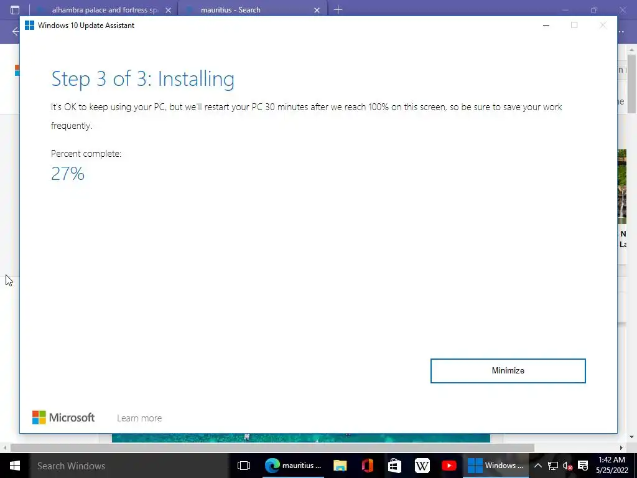
Task: Click the horizontal scrollbar left arrow
Action: [x=4, y=448]
